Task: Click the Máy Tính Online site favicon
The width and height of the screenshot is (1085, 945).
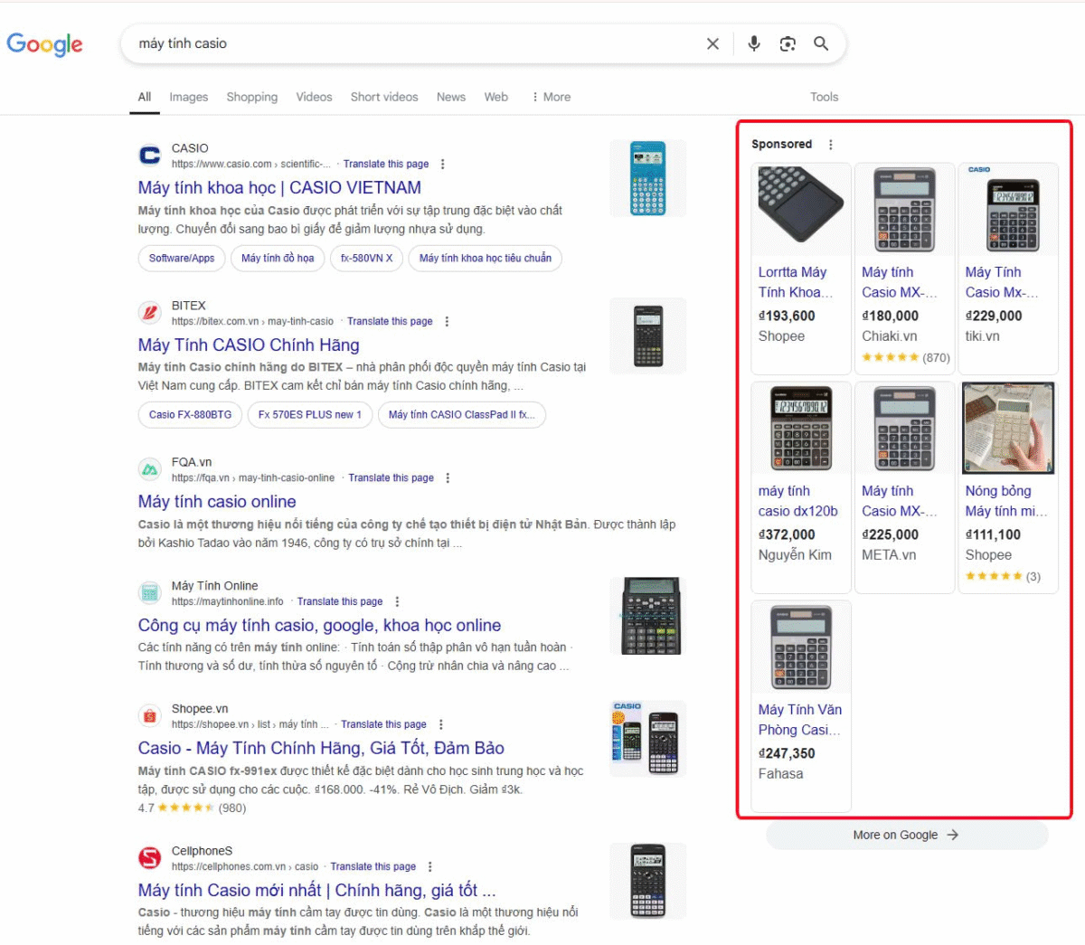Action: point(149,593)
